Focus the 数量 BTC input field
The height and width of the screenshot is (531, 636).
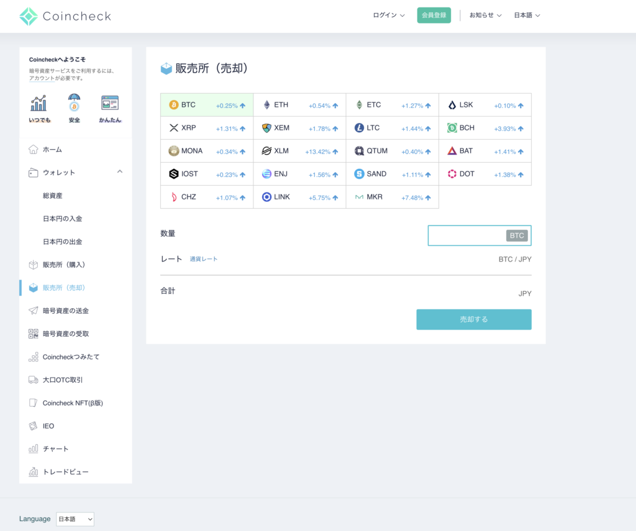(x=479, y=235)
